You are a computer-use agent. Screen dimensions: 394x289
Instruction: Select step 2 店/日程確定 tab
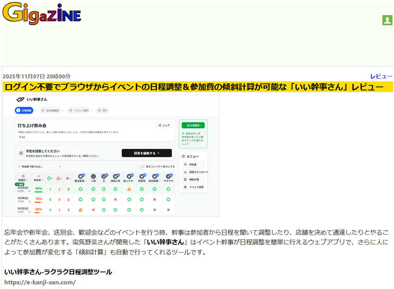[x=50, y=111]
